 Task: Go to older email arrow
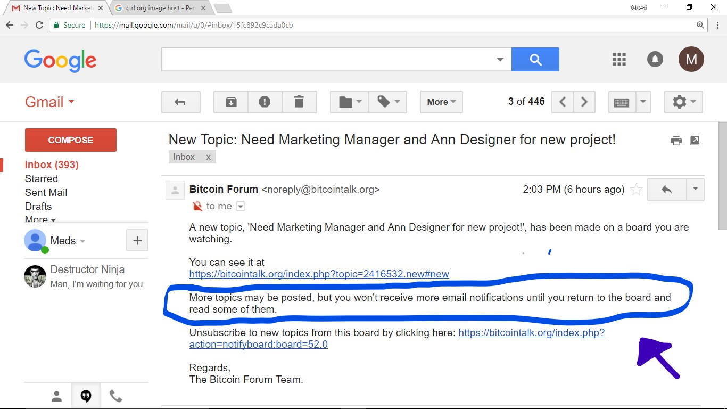584,102
